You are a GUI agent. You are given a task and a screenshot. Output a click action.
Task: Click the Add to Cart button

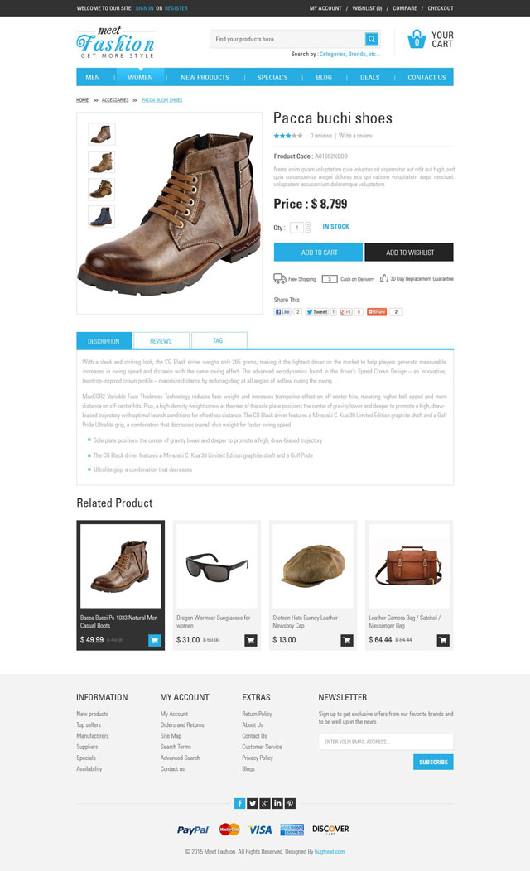(318, 253)
